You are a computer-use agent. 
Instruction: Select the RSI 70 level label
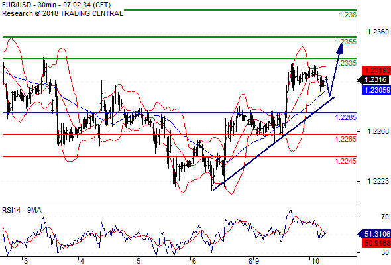[385, 217]
